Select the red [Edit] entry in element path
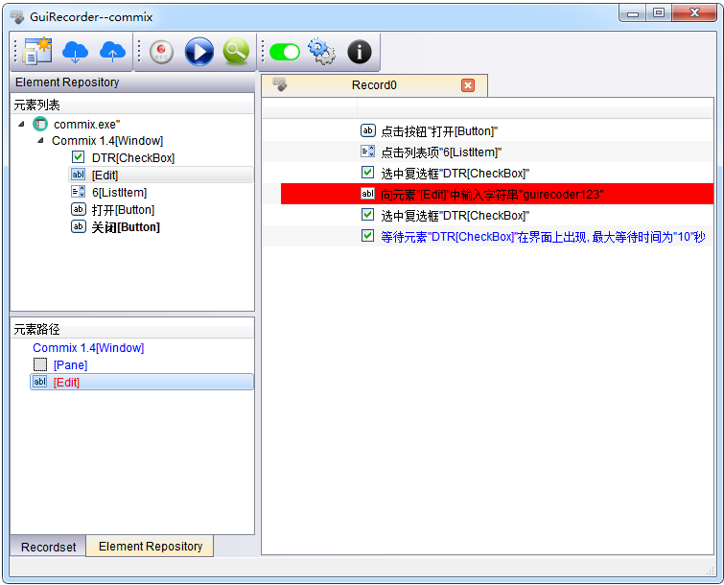724x585 pixels. (142, 382)
